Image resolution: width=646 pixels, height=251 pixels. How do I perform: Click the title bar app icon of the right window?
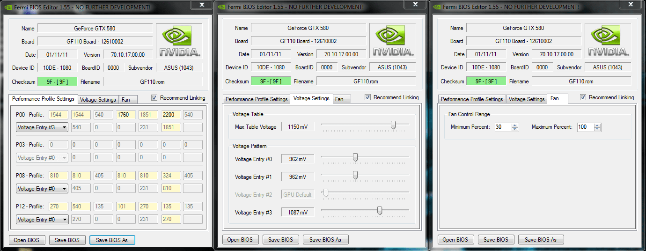pos(437,7)
